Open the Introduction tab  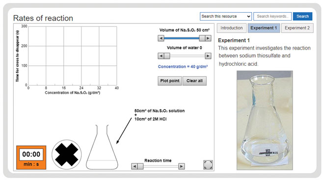point(231,28)
